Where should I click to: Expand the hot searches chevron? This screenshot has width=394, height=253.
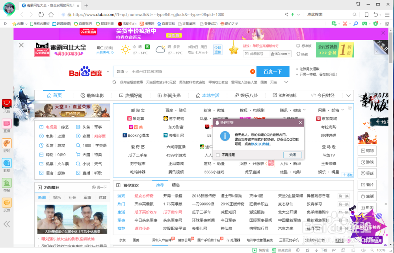[286, 82]
